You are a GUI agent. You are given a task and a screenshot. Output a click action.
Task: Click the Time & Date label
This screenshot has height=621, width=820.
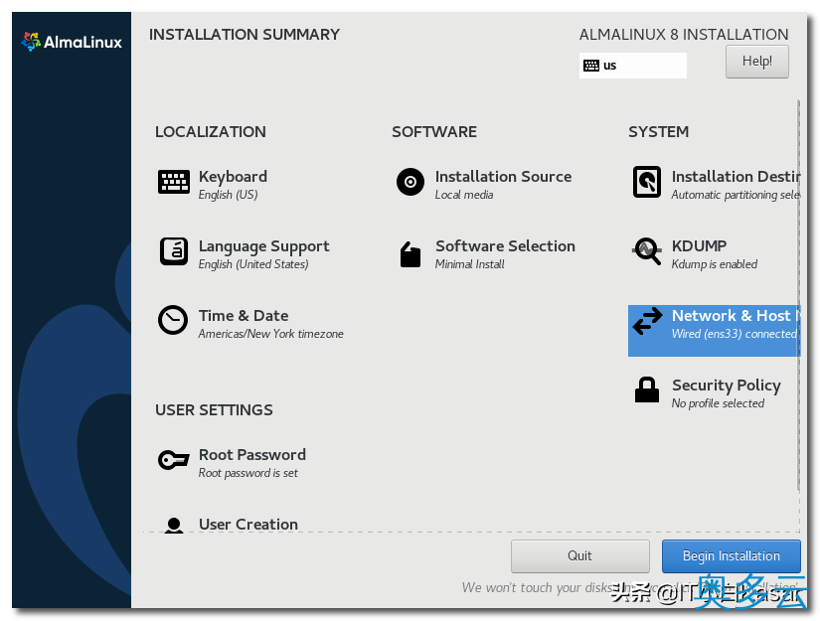244,316
